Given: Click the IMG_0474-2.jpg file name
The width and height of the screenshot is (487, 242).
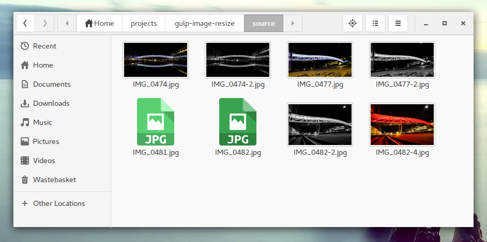Looking at the screenshot, I should coord(238,85).
